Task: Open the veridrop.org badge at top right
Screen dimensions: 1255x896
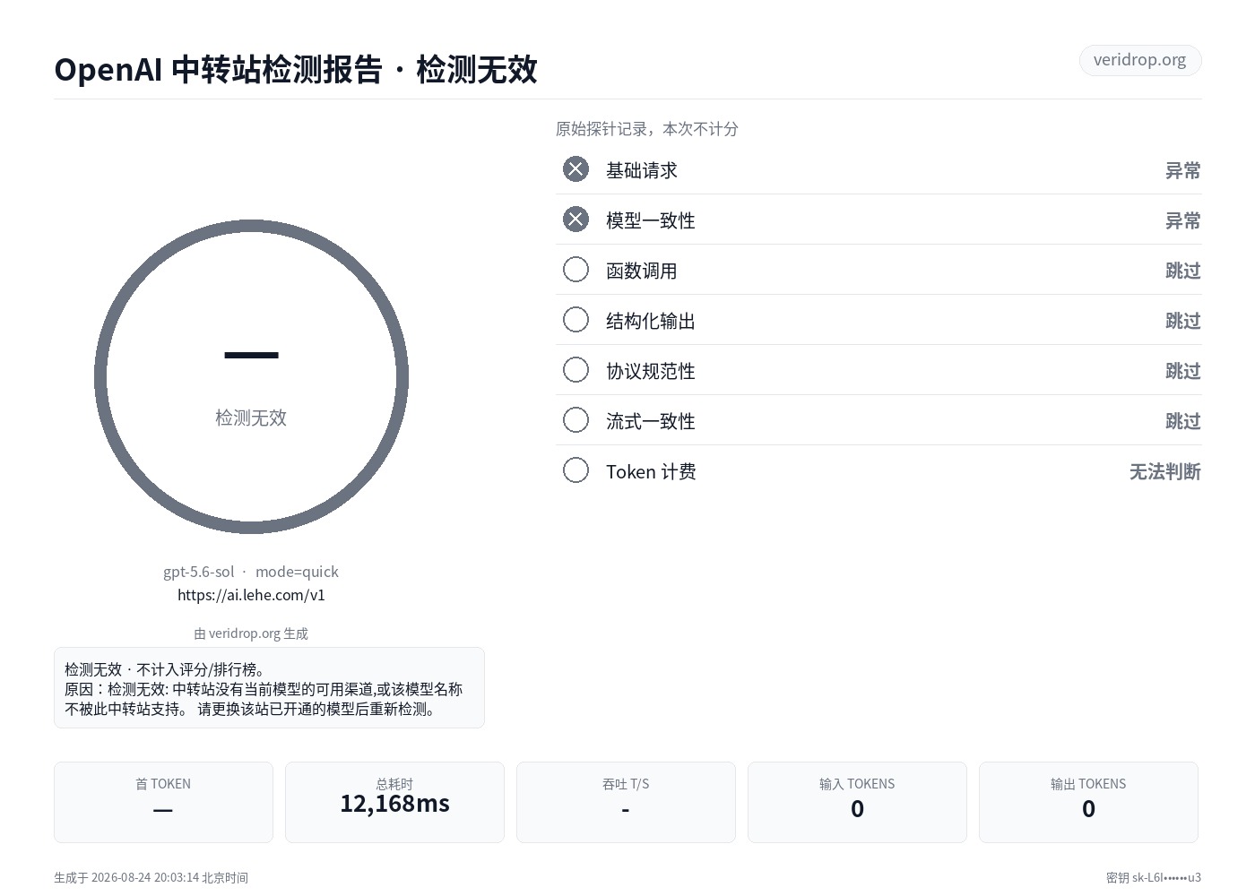Action: pyautogui.click(x=1139, y=60)
